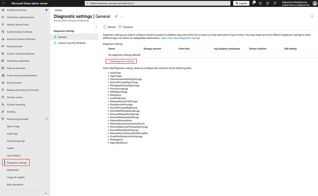The width and height of the screenshot is (318, 196).
Task: Open Identity Secure Score
Action: (18, 25)
